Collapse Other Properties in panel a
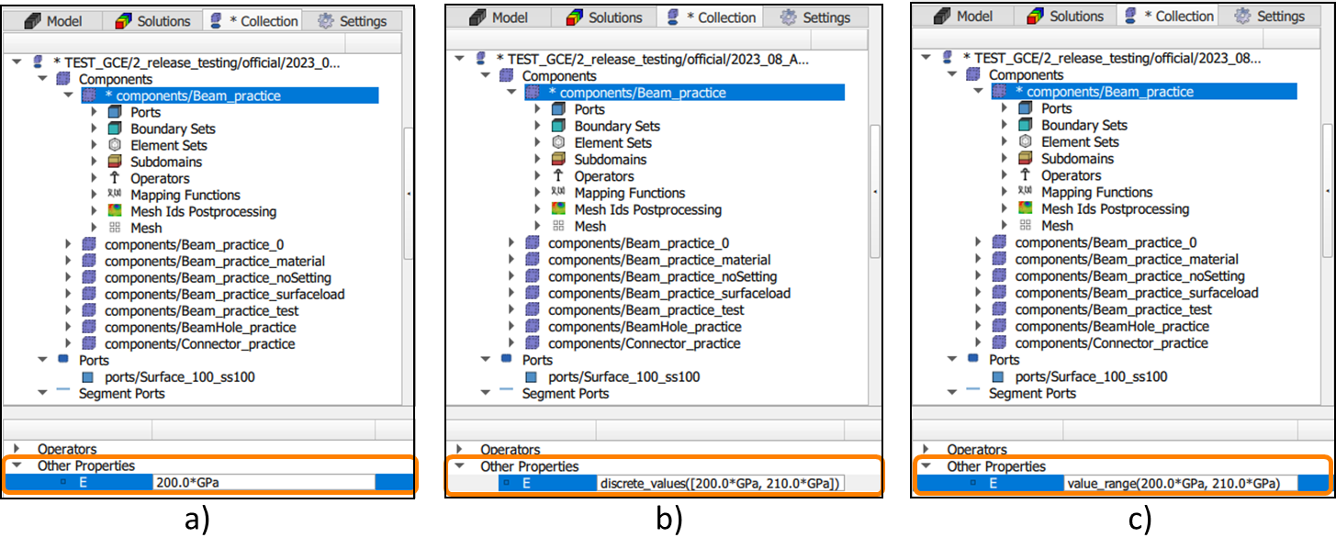The image size is (1336, 560). 17,465
